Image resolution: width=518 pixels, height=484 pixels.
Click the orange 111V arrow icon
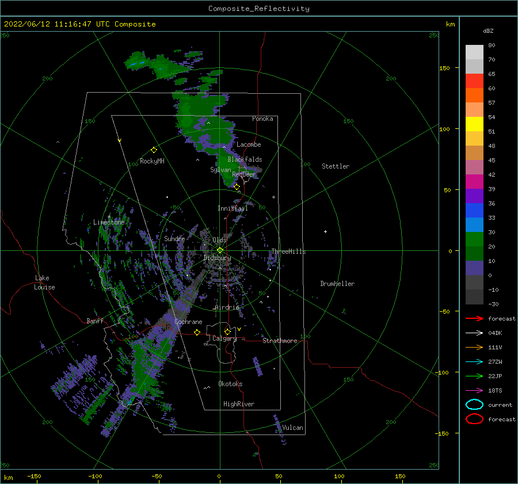[x=474, y=347]
